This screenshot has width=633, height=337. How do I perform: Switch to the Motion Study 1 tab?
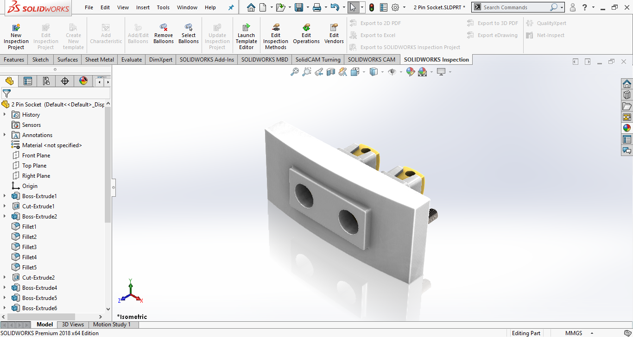click(112, 325)
